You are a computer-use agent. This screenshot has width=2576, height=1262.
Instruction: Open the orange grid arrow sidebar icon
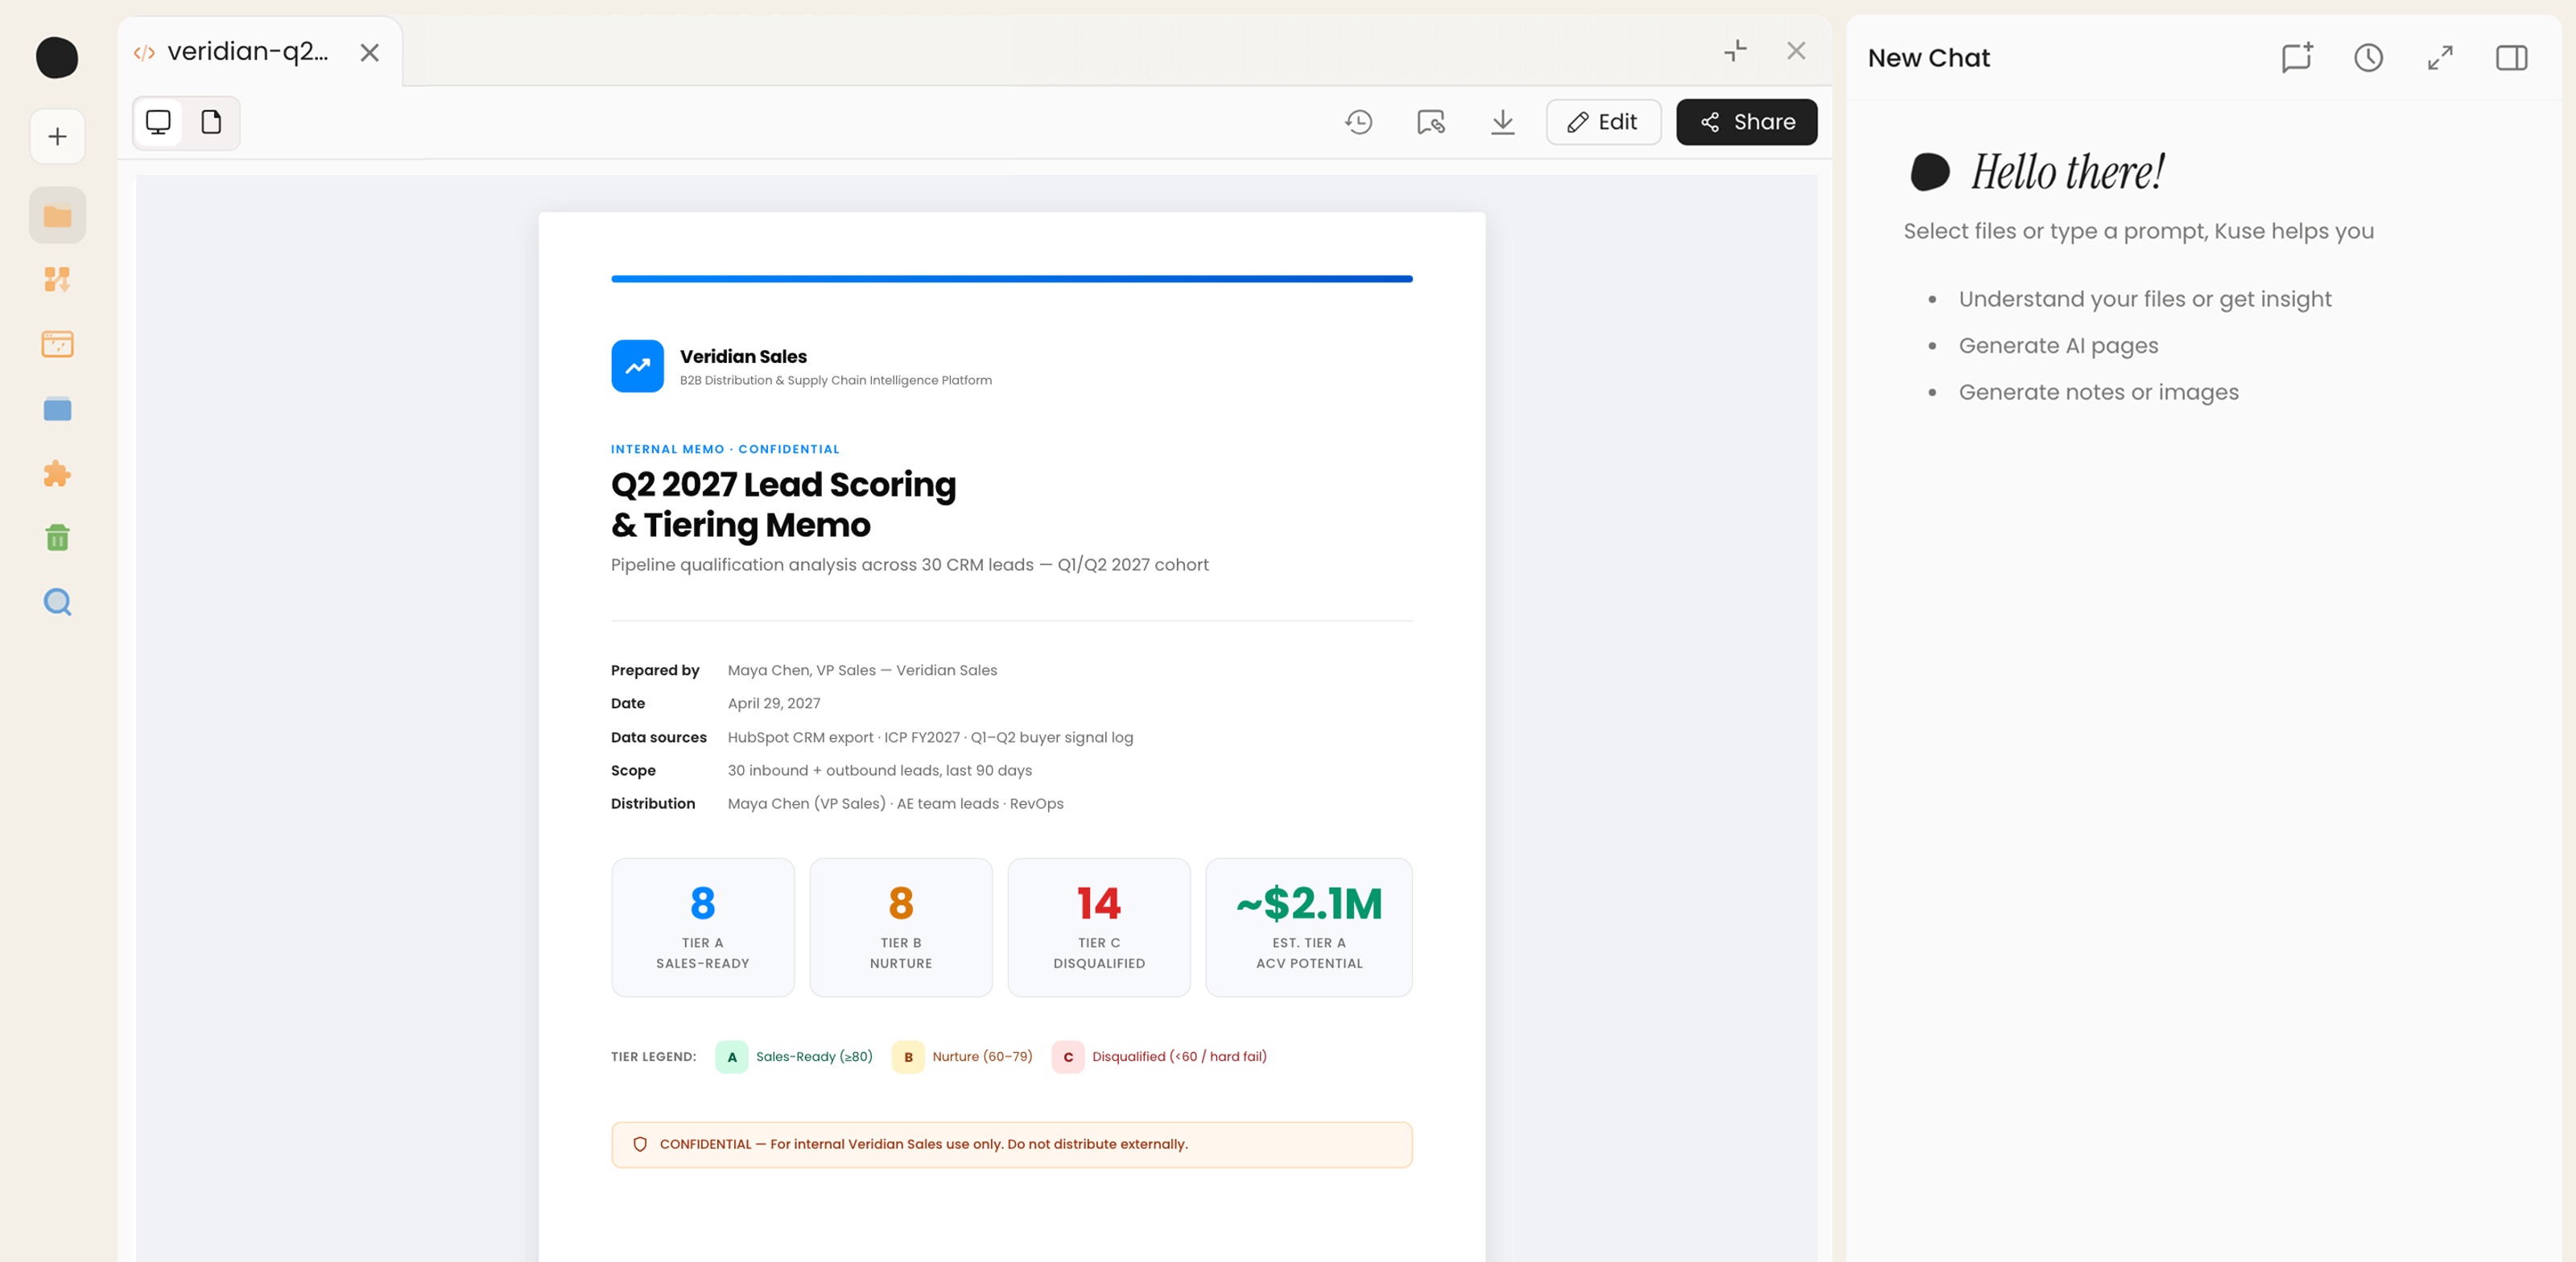(57, 280)
